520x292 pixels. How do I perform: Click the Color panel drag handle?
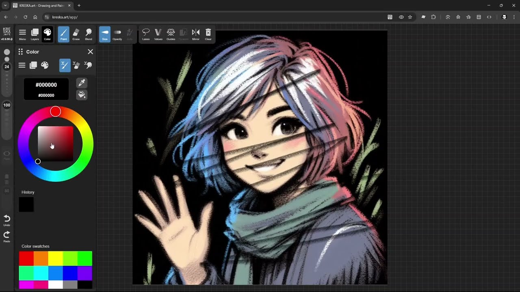pyautogui.click(x=20, y=52)
